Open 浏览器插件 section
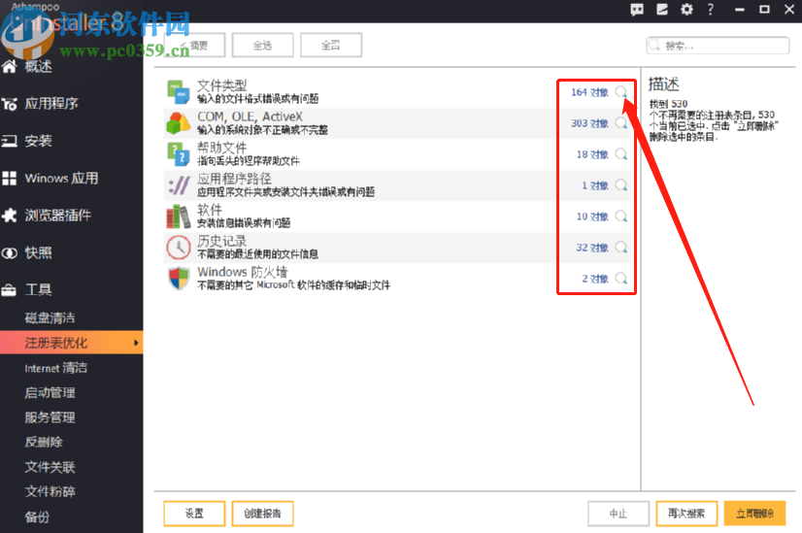 point(58,216)
